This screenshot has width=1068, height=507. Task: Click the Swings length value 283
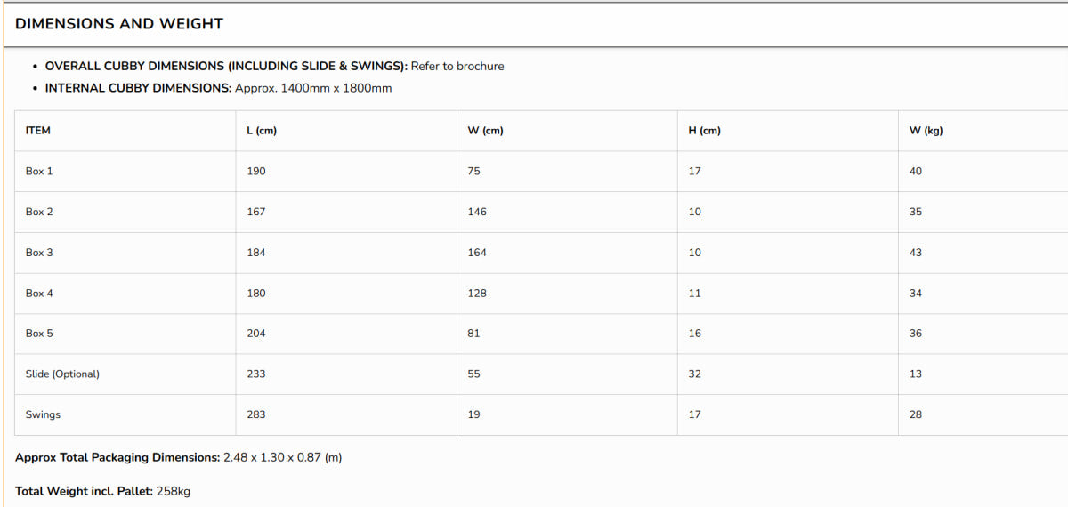pyautogui.click(x=256, y=414)
